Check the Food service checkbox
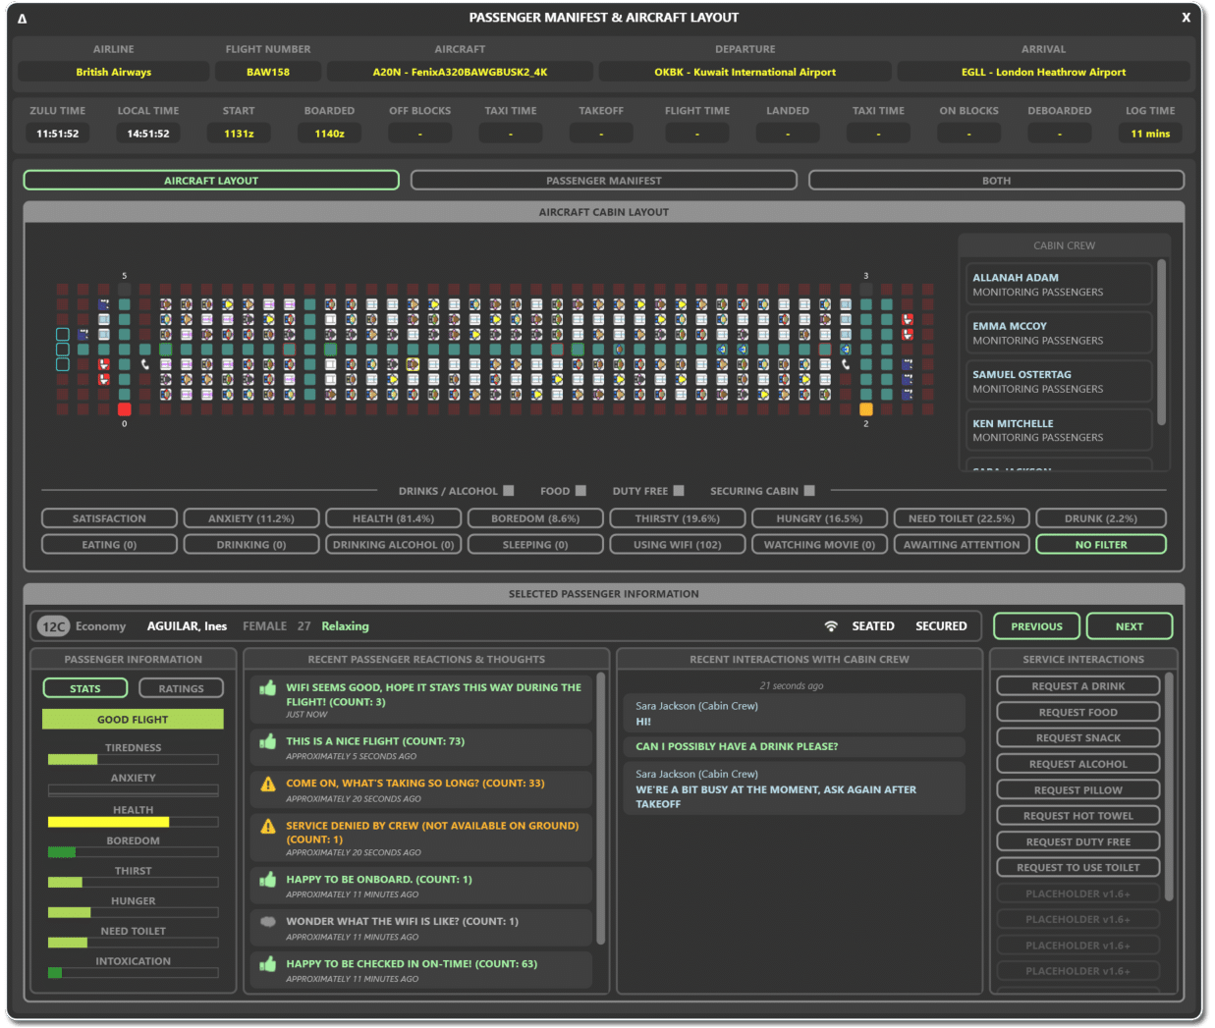This screenshot has height=1028, width=1215. (x=580, y=491)
